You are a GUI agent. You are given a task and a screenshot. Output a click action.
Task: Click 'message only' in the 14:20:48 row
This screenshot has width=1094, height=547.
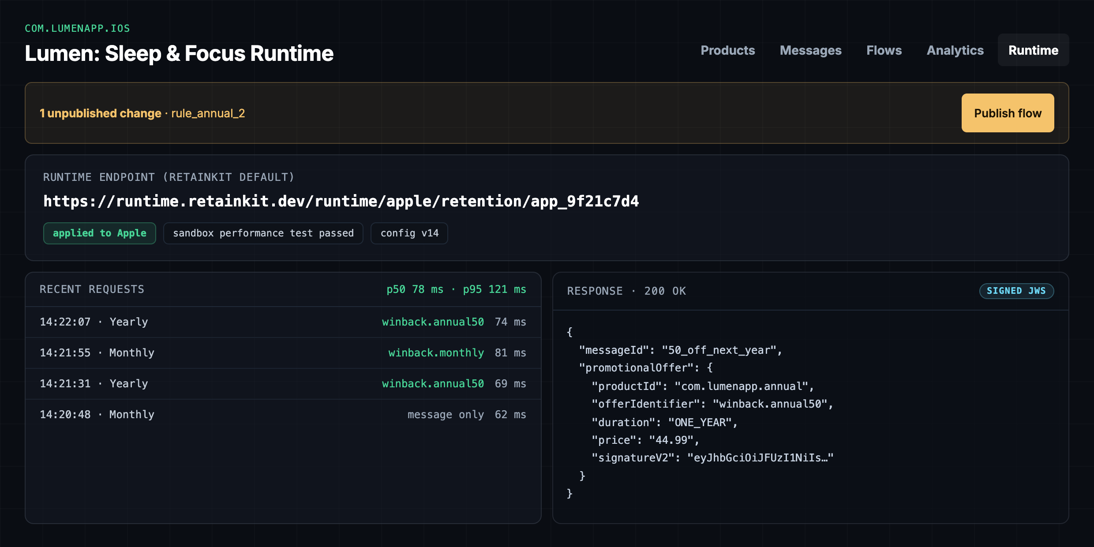[x=446, y=415]
